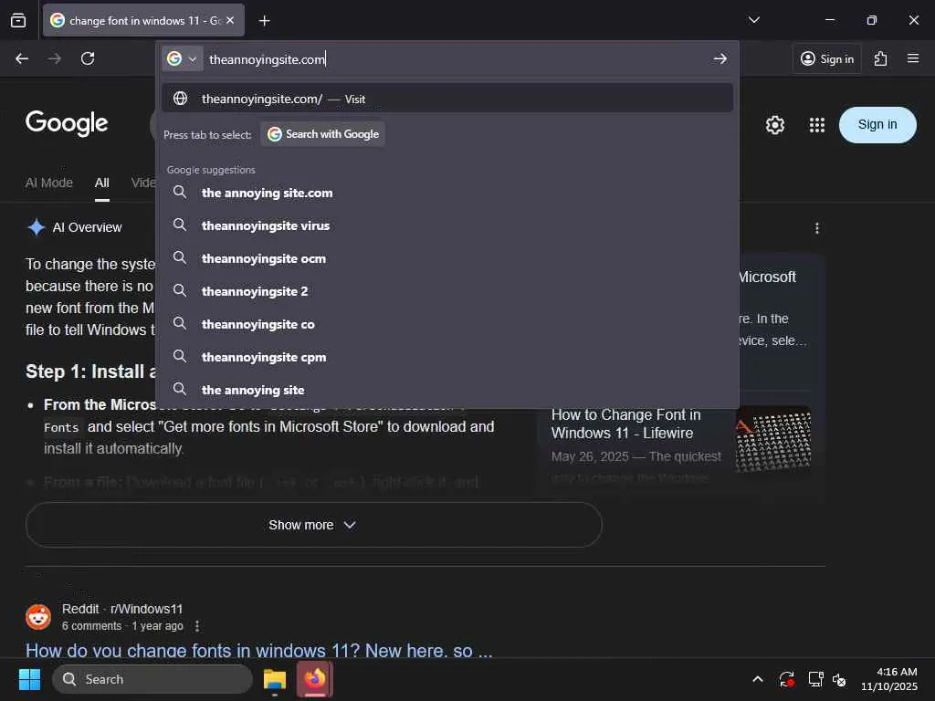935x701 pixels.
Task: Click the AI Overview sparkle icon
Action: click(37, 227)
